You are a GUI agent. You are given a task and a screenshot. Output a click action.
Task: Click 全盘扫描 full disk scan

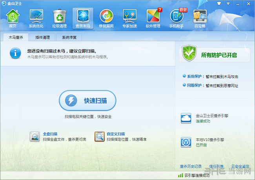(50, 134)
